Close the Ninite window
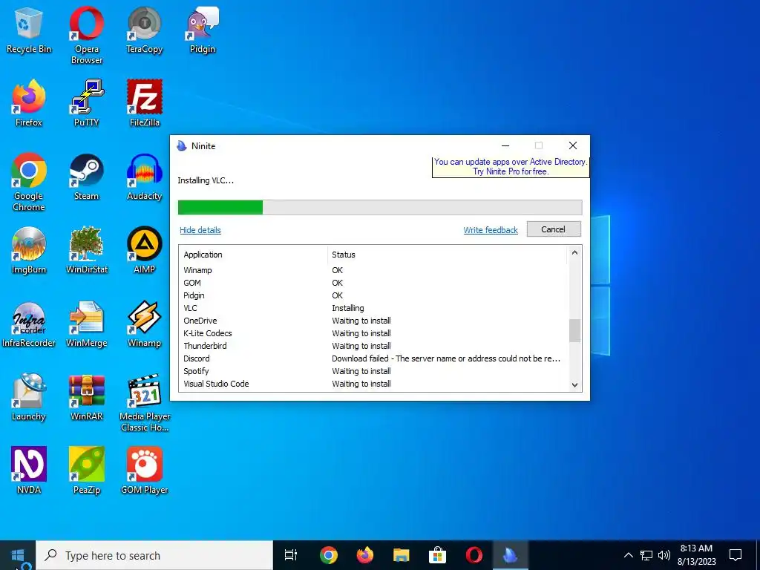Screen dimensions: 760x570 (x=572, y=145)
